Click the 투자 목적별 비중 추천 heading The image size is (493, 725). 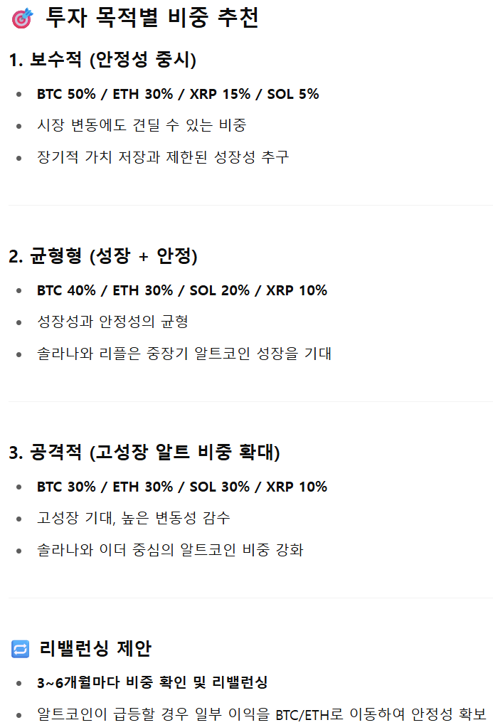pos(152,18)
